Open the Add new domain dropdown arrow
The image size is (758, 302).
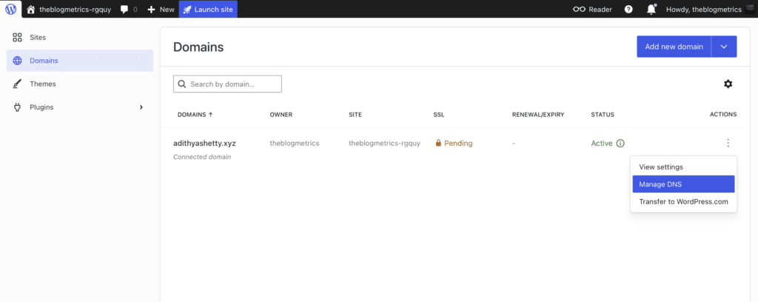click(724, 47)
